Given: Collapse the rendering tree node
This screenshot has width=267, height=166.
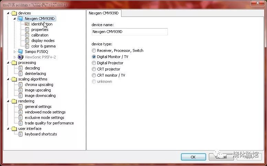Looking at the screenshot, I should (x=8, y=101).
